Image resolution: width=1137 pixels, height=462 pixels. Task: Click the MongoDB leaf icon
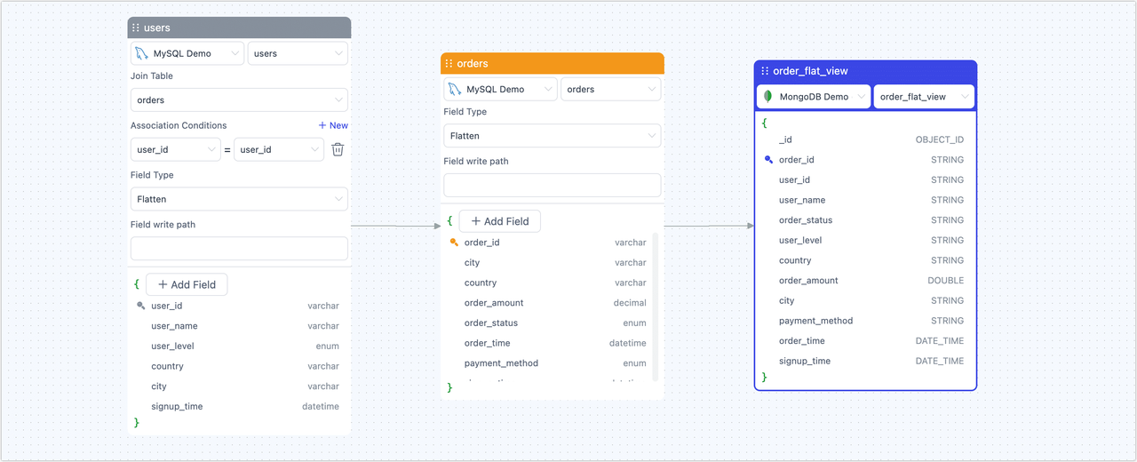click(x=768, y=97)
